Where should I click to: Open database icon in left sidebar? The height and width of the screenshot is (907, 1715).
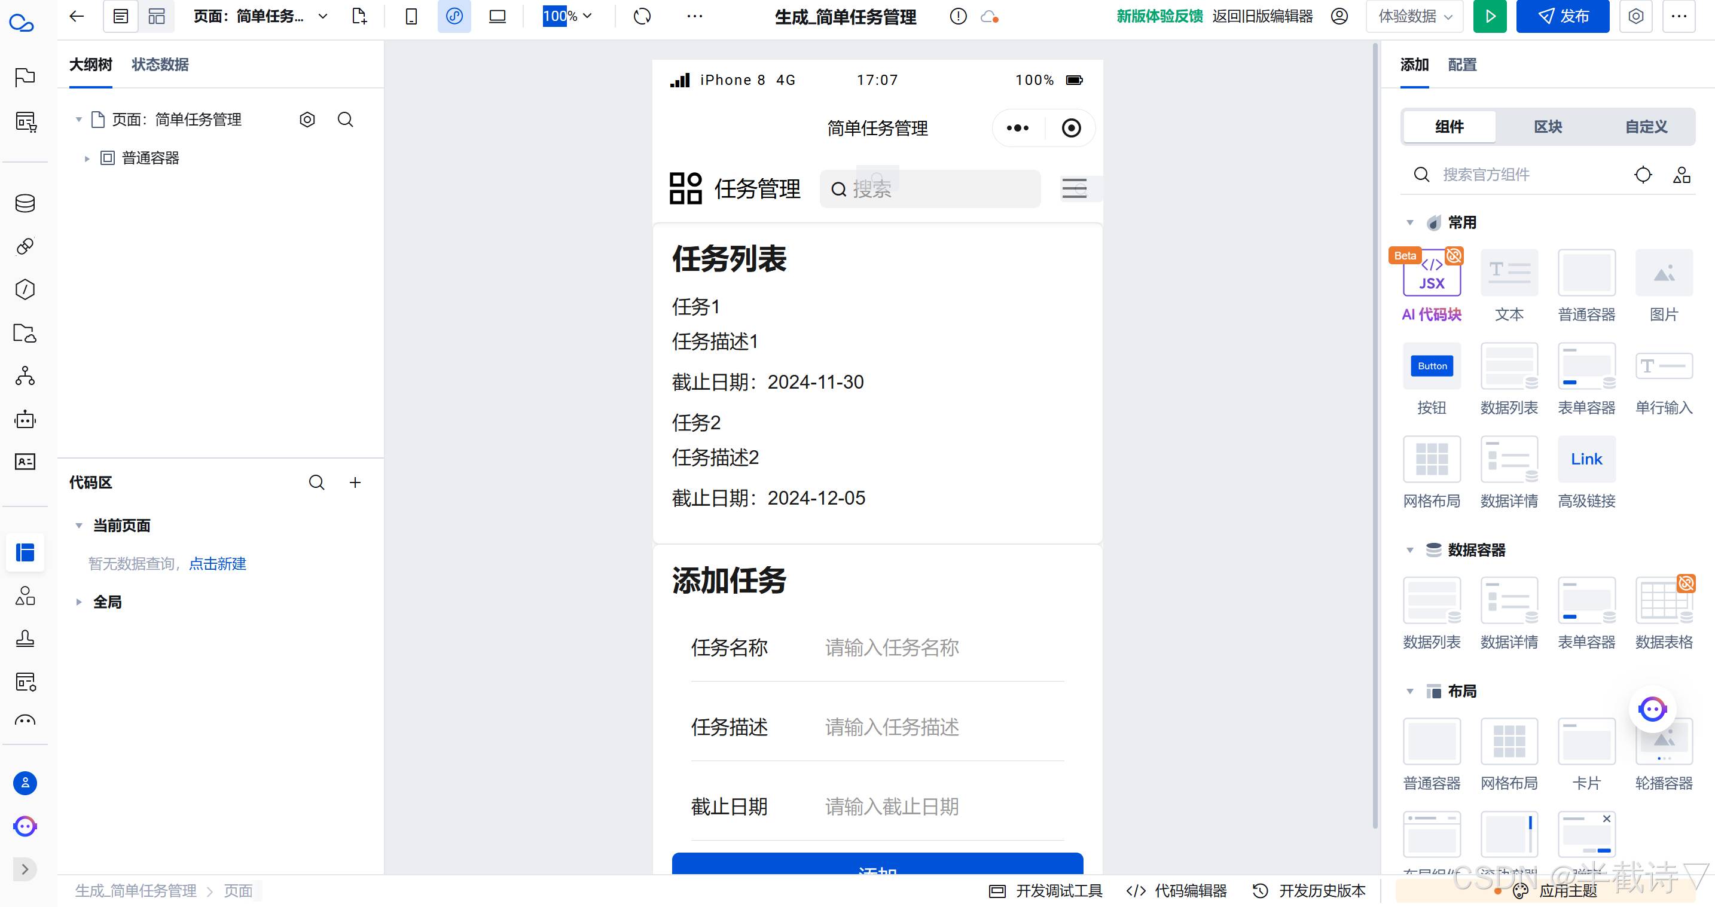pos(25,204)
